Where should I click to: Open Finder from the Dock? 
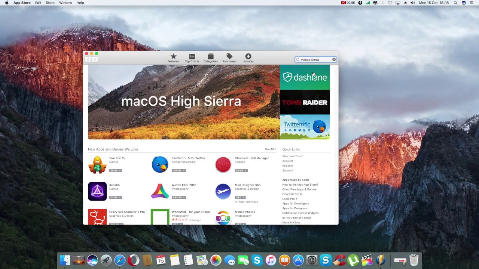click(x=65, y=260)
